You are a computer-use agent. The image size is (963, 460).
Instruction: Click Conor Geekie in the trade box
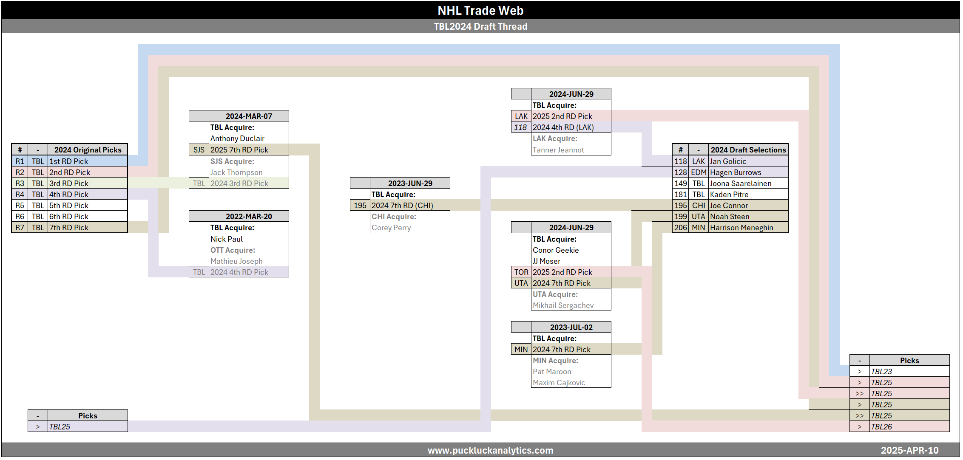point(556,250)
